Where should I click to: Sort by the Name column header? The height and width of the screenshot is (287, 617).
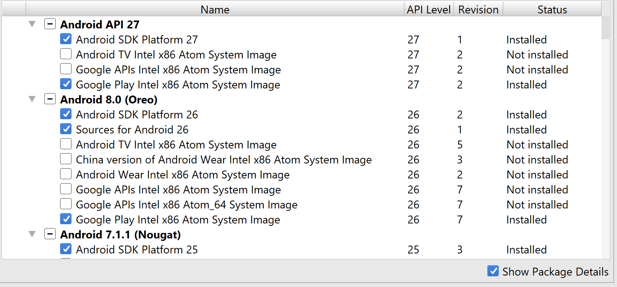215,9
